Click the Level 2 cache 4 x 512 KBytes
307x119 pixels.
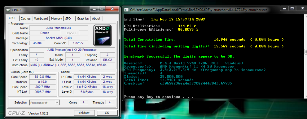[x=87, y=87]
